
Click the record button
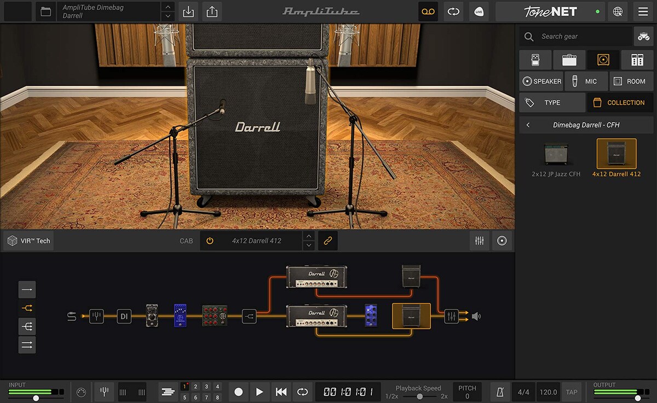(x=239, y=392)
